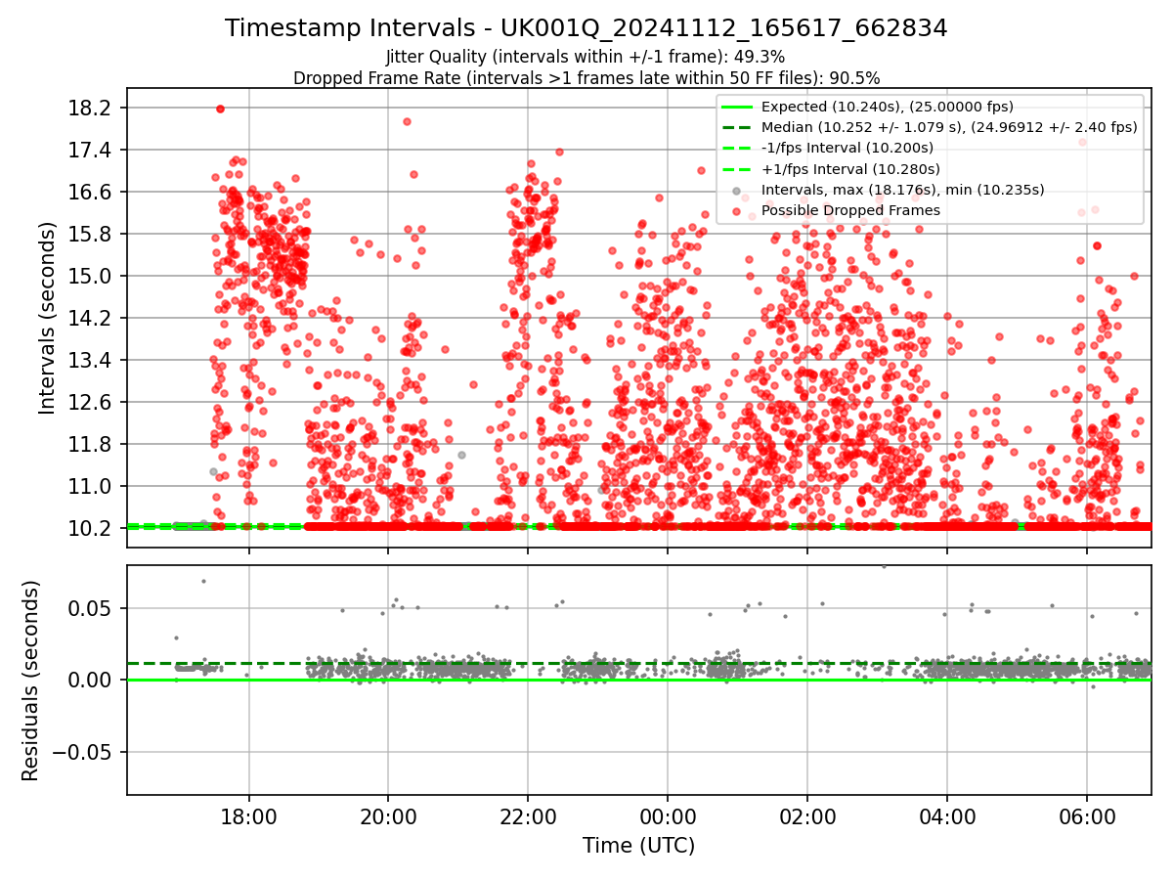Screen dimensions: 1173x880
Task: Click the solid green line sample beside 'Expected' in the legend
Action: 736,107
